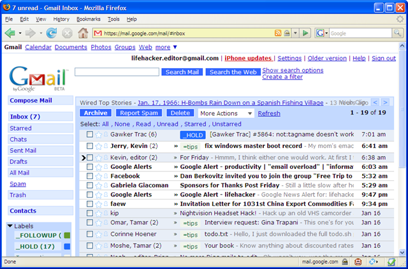Show next web clip with the right arrow

385,102
